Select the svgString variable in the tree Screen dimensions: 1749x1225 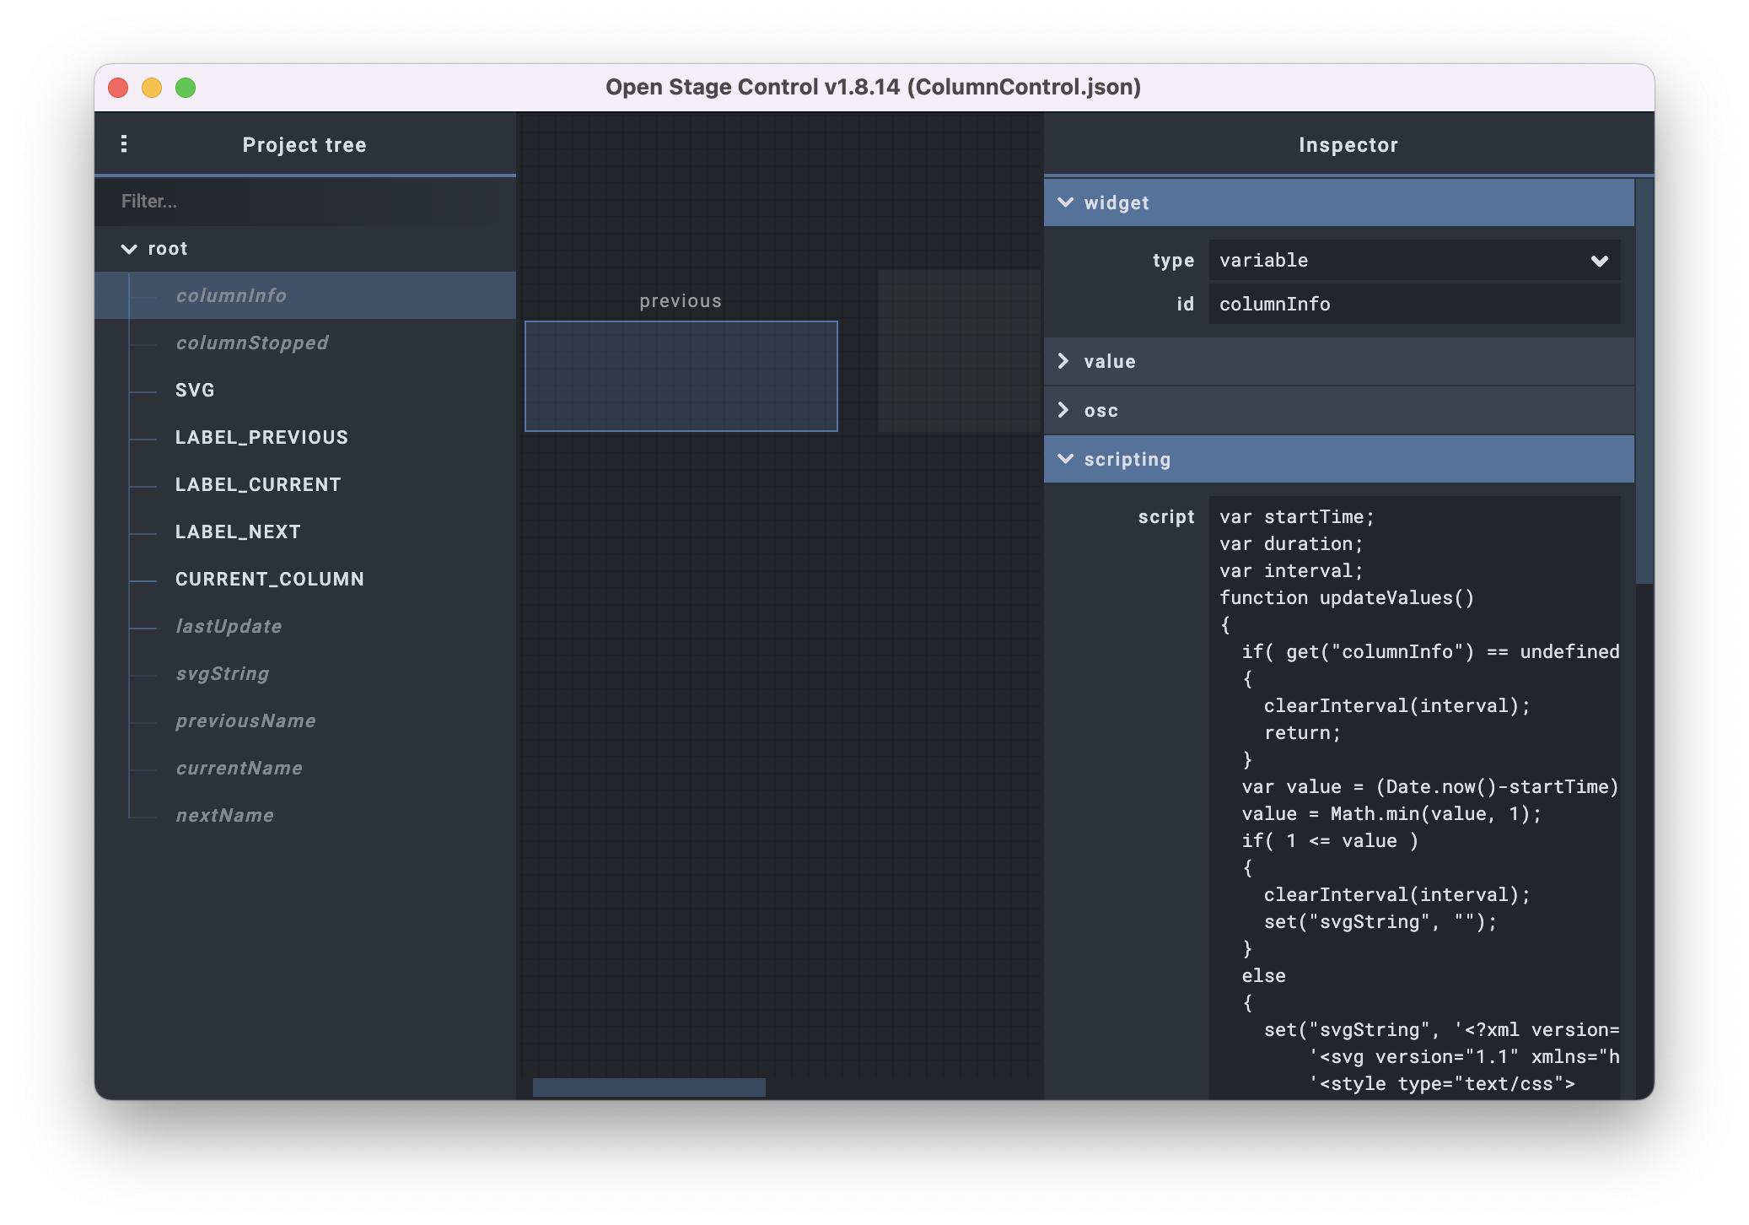tap(222, 674)
